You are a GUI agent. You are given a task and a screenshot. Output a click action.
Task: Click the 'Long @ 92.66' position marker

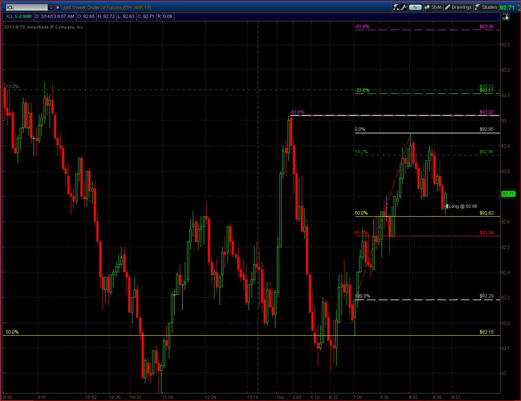click(x=461, y=206)
